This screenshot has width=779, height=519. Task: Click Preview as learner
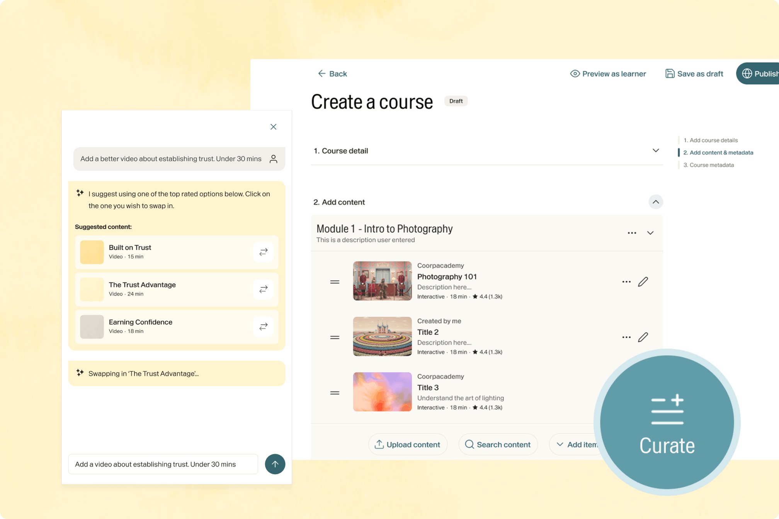pos(608,74)
